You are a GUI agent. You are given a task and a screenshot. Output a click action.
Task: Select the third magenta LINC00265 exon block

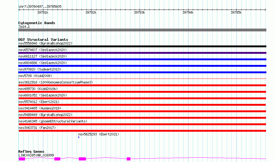82,159
